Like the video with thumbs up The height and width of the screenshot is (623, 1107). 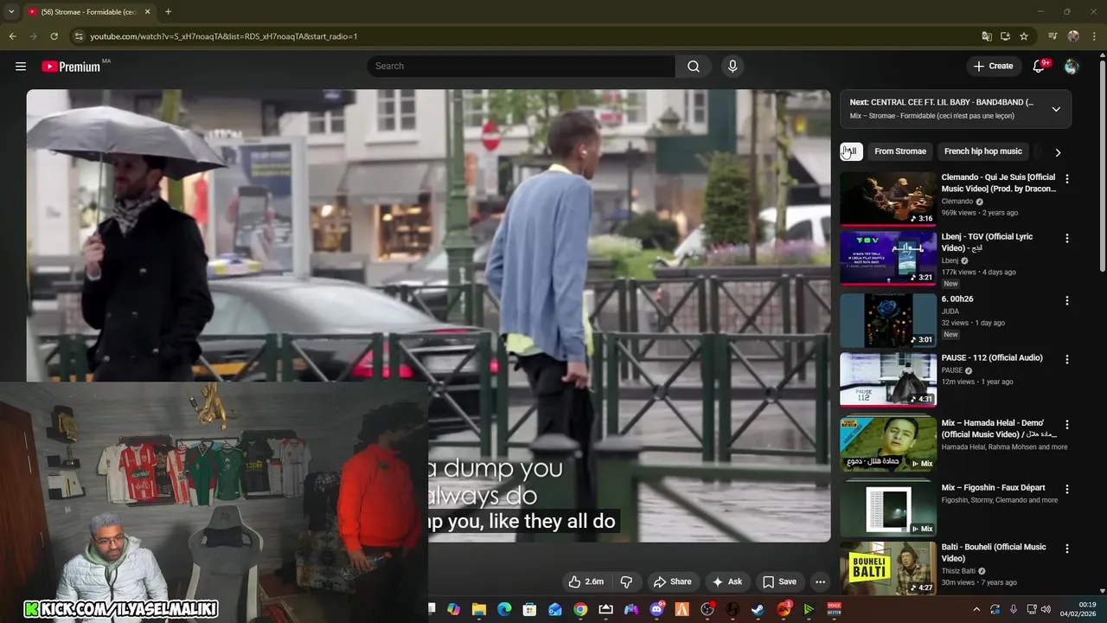585,581
